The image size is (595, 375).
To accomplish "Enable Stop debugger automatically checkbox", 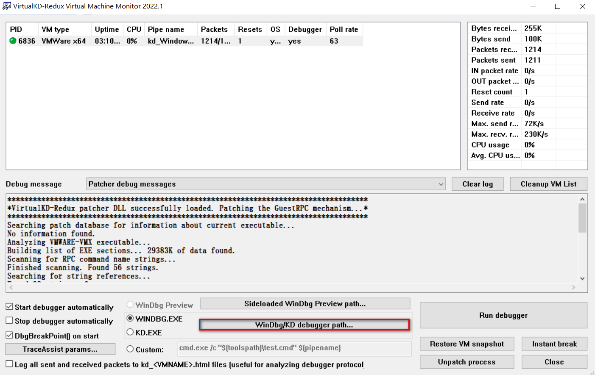I will (9, 321).
